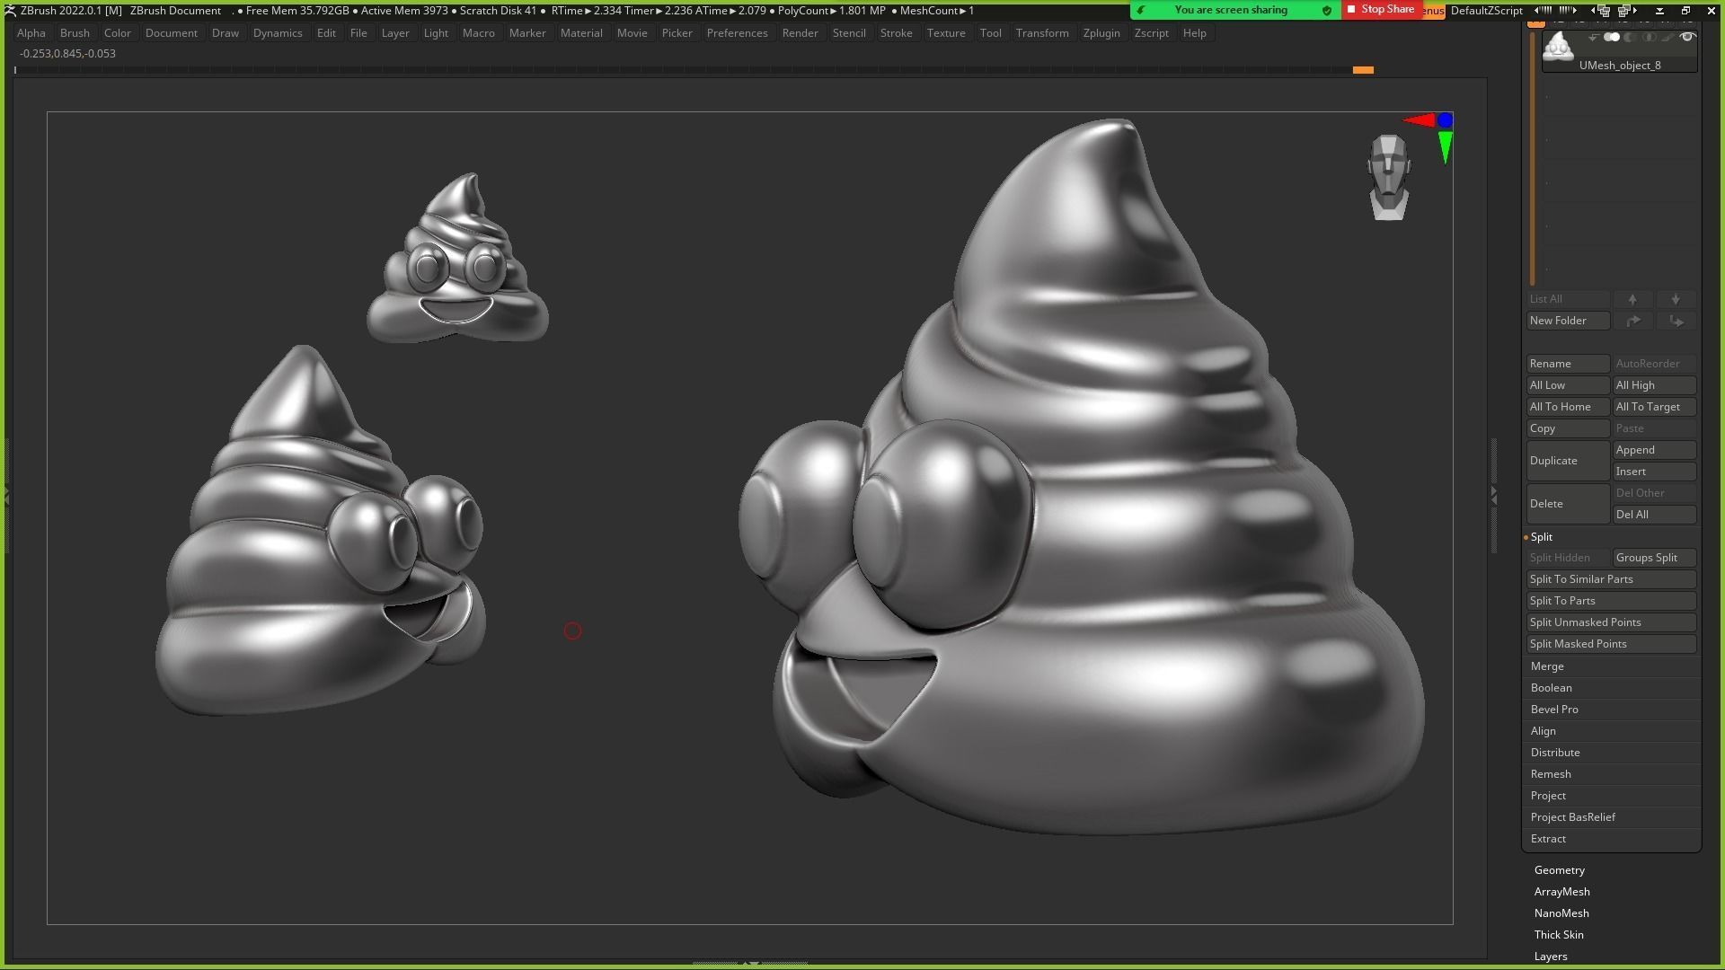Screen dimensions: 1725x970
Task: Click the curved arrow move-to-folder-up icon
Action: [x=1632, y=321]
